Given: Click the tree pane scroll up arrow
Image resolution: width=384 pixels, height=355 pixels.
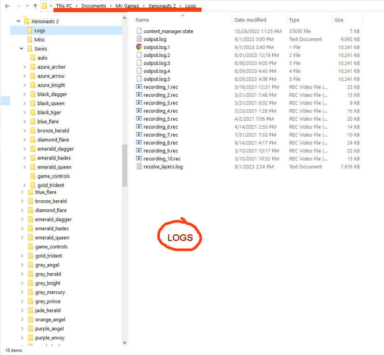Looking at the screenshot, I should point(125,18).
